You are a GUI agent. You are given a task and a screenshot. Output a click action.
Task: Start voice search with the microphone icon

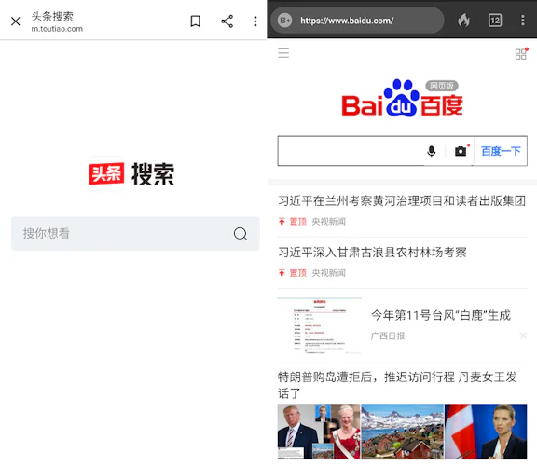pos(432,151)
